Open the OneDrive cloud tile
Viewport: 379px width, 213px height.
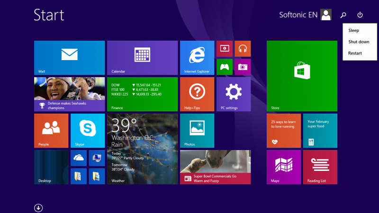click(x=79, y=158)
